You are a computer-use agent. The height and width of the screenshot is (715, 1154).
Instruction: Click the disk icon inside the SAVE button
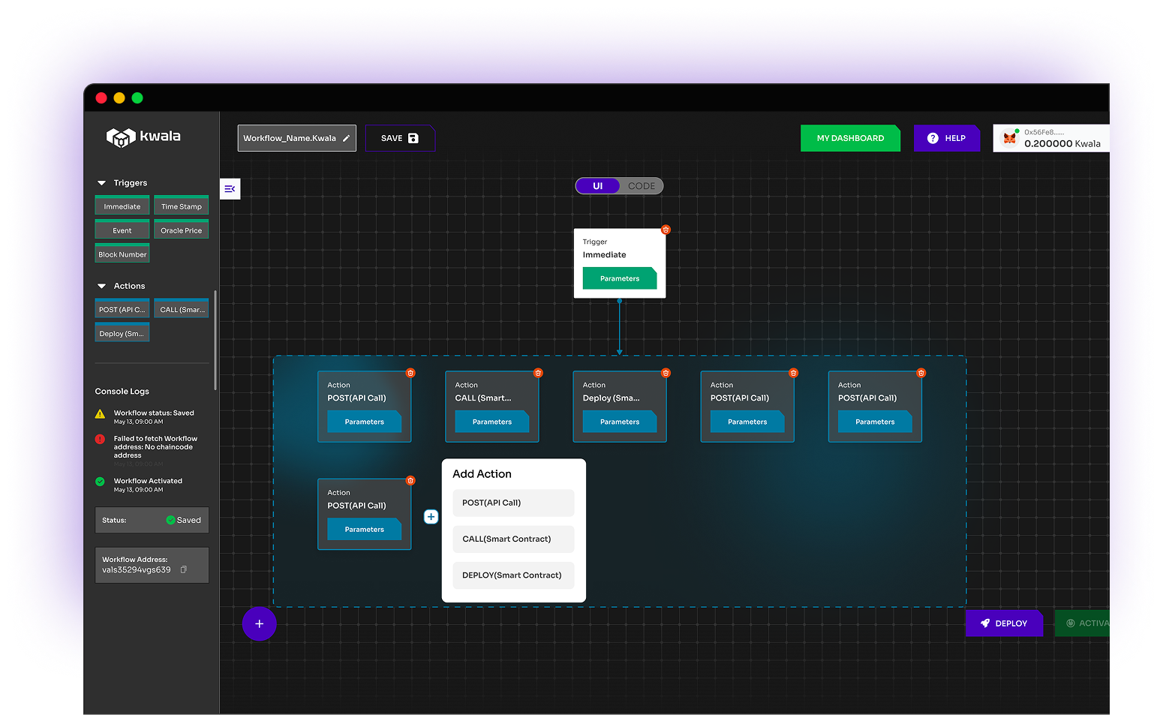click(415, 137)
